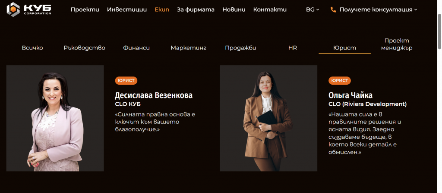Click the orange phone icon
442x193 pixels.
[x=333, y=9]
